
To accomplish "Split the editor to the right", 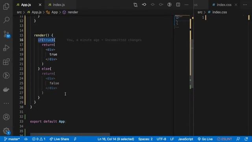I will pyautogui.click(x=178, y=4).
